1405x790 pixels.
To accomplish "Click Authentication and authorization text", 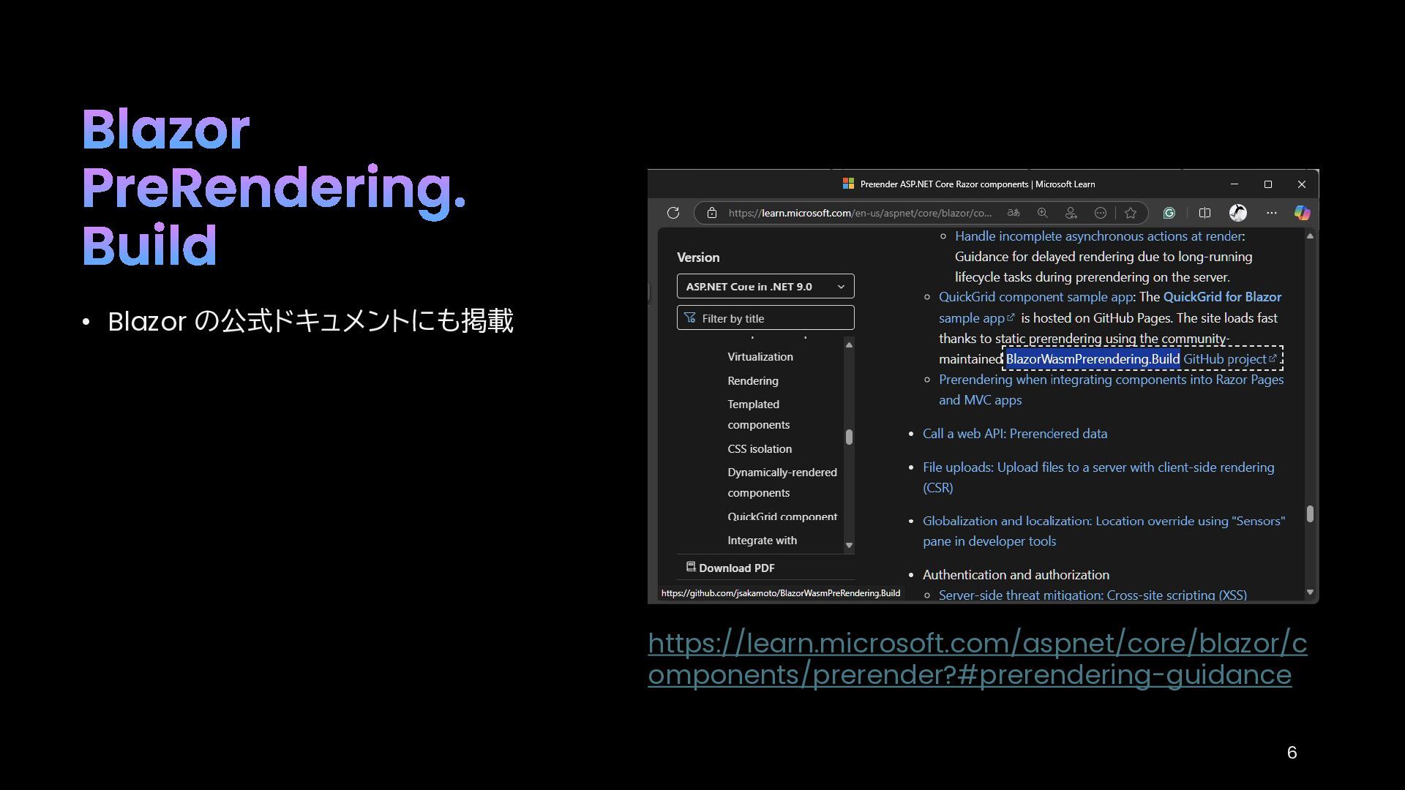I will (1016, 575).
